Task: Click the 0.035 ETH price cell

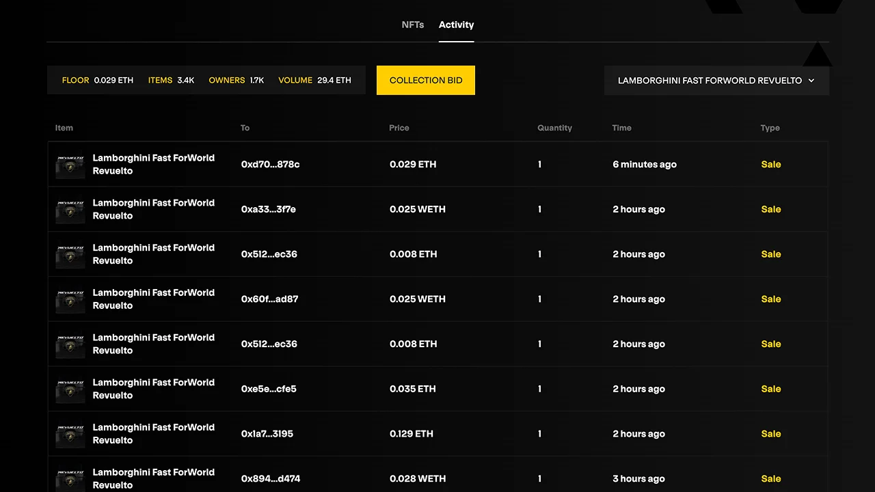Action: coord(413,389)
